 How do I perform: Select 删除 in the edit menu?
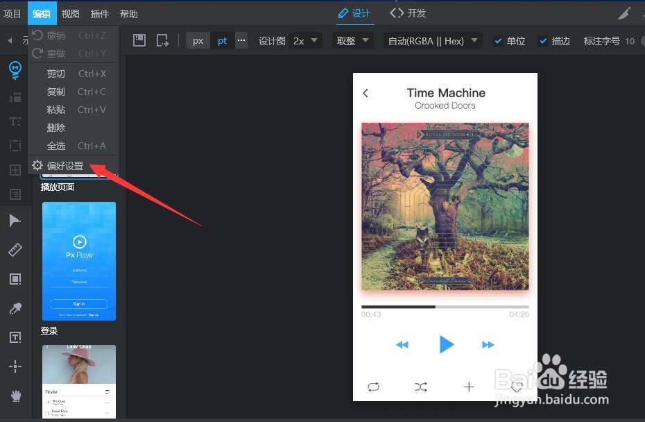74,128
